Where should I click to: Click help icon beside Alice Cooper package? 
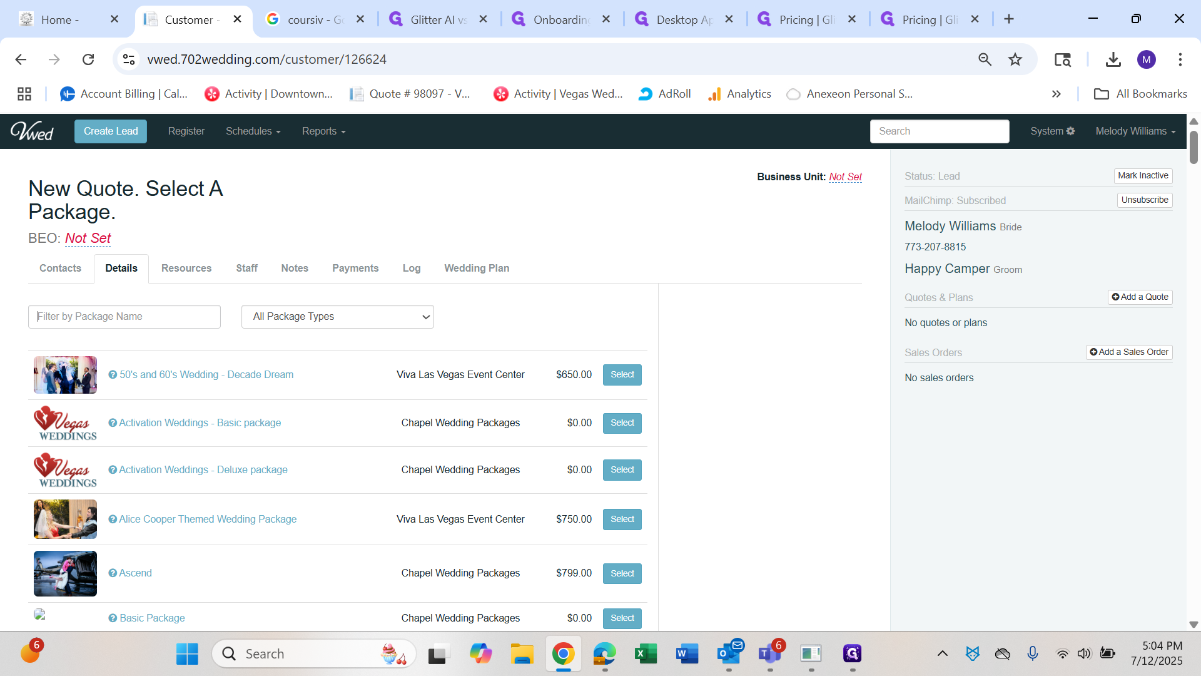point(113,520)
